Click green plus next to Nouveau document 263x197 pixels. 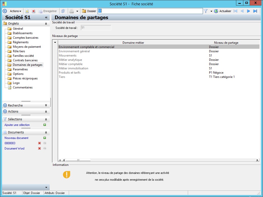[45, 138]
